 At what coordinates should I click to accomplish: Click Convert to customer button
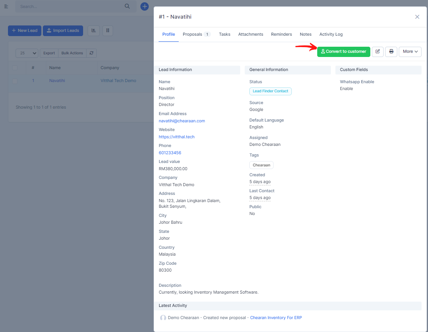point(343,52)
